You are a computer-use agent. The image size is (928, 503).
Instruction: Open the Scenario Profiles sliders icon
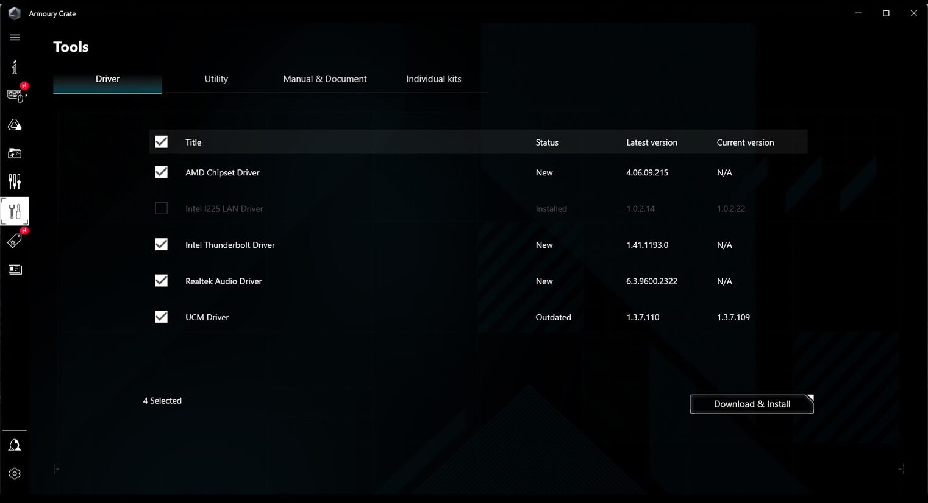[x=15, y=181]
